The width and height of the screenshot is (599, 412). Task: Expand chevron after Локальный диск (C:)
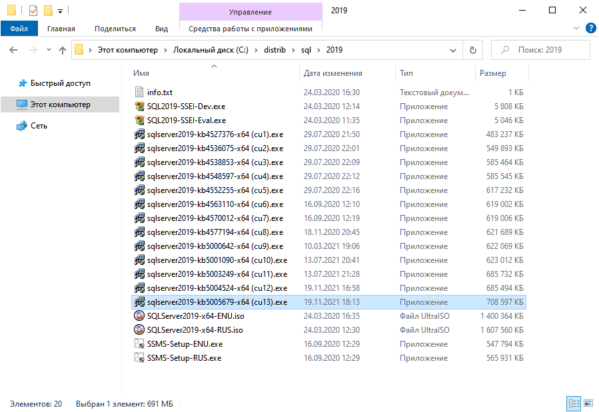click(256, 50)
